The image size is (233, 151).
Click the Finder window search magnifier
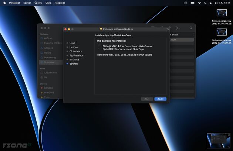pyautogui.click(x=191, y=28)
